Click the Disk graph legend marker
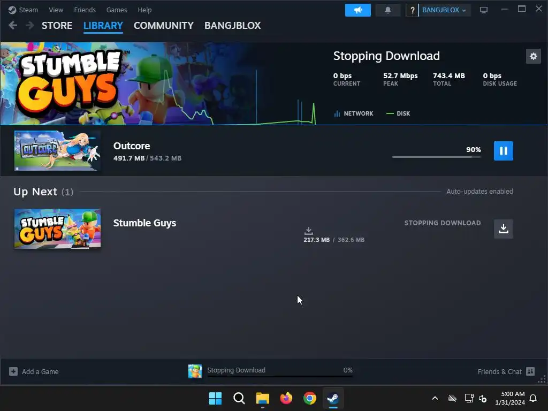The width and height of the screenshot is (548, 411). point(390,113)
